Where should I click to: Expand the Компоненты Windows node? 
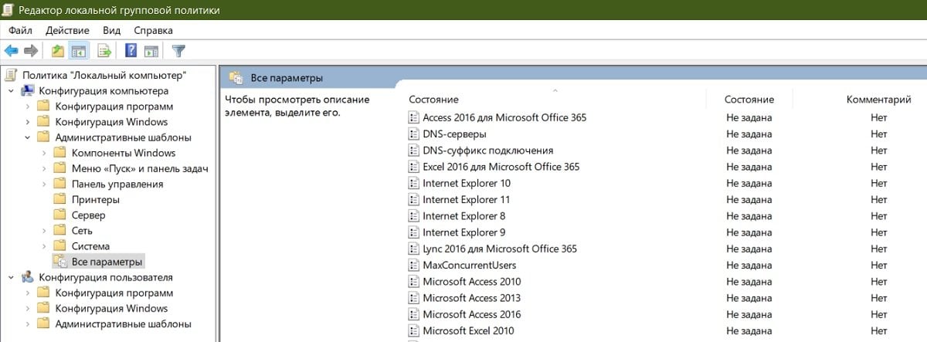click(x=44, y=153)
